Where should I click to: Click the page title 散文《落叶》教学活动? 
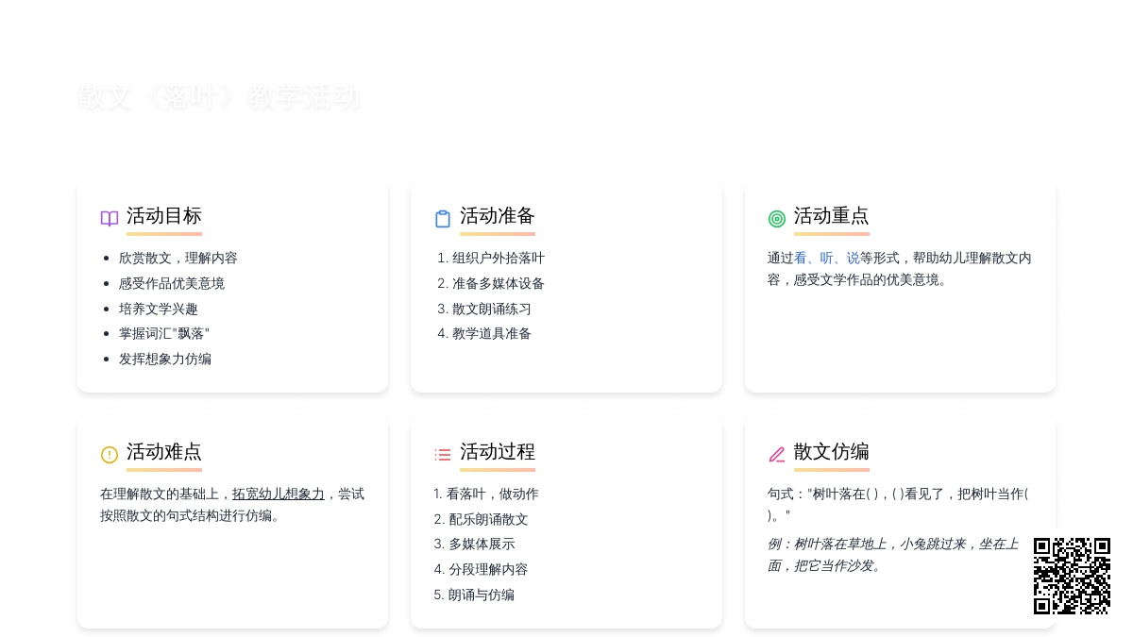click(x=219, y=97)
